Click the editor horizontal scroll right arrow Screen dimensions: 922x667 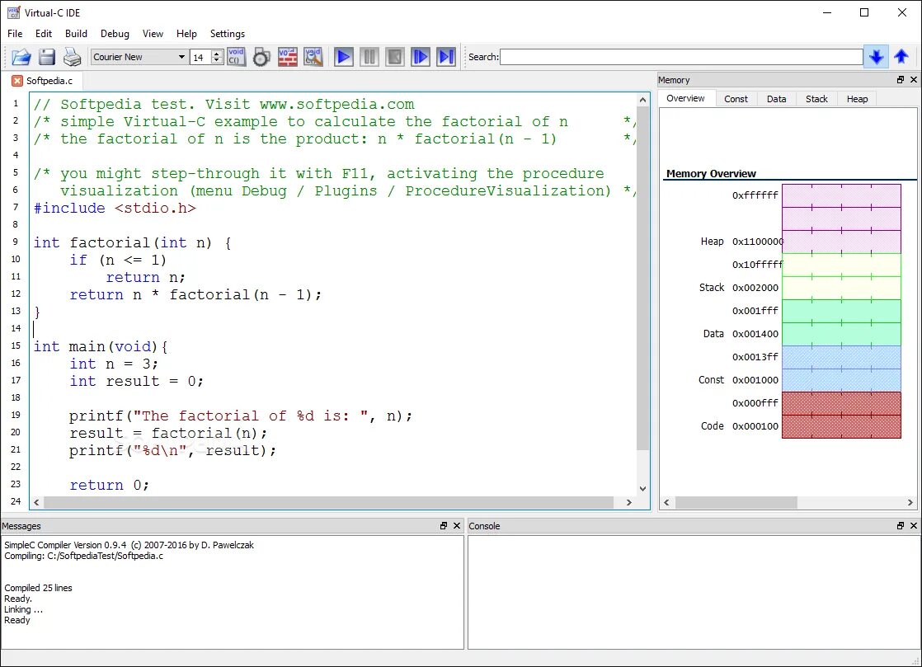point(629,502)
